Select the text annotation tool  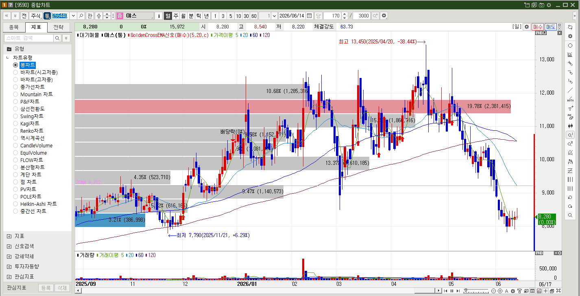tap(570, 108)
